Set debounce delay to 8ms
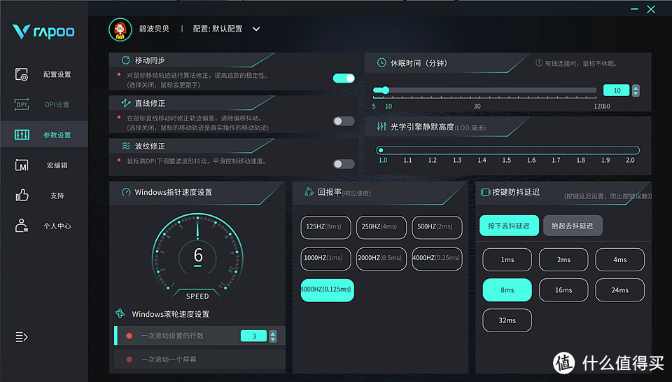Image resolution: width=672 pixels, height=382 pixels. pos(507,290)
